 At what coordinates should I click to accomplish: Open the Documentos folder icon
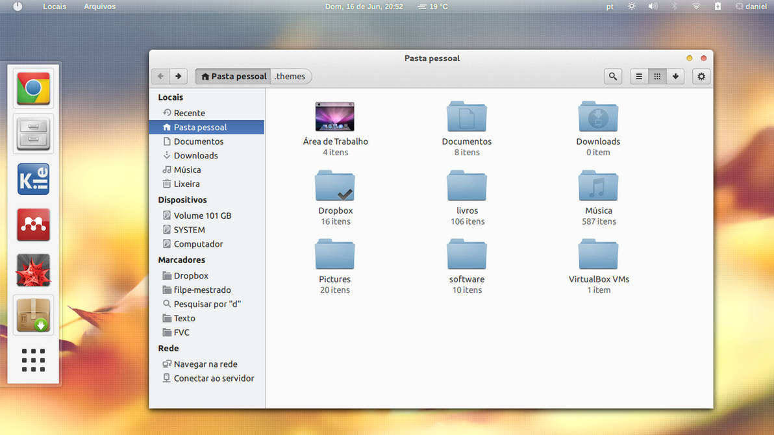coord(466,116)
